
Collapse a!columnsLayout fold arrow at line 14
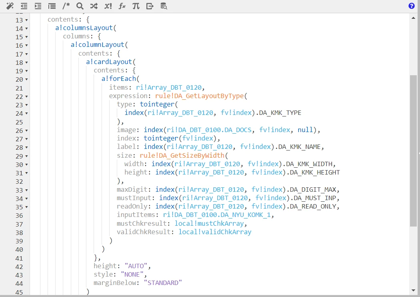tap(26, 28)
